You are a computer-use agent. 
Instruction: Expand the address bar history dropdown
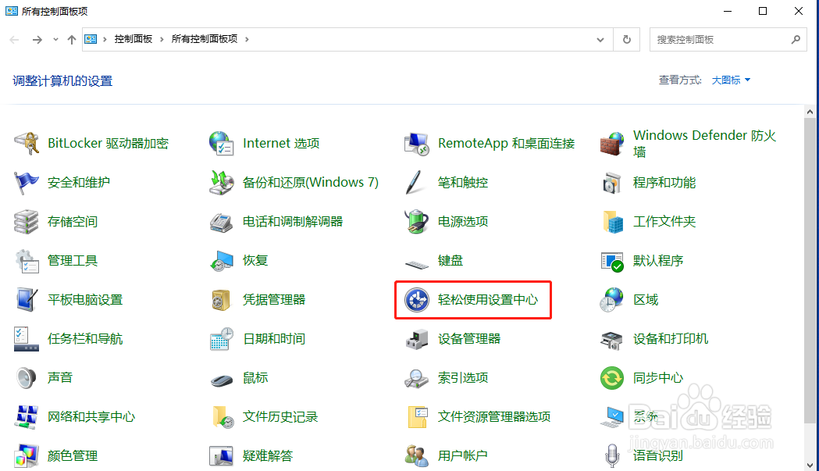click(x=600, y=40)
